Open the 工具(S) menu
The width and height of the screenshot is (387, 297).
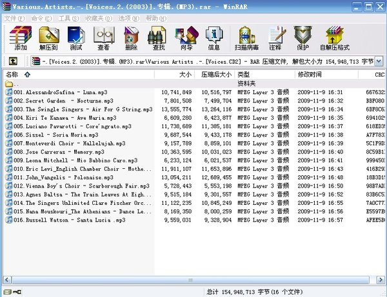[68, 19]
